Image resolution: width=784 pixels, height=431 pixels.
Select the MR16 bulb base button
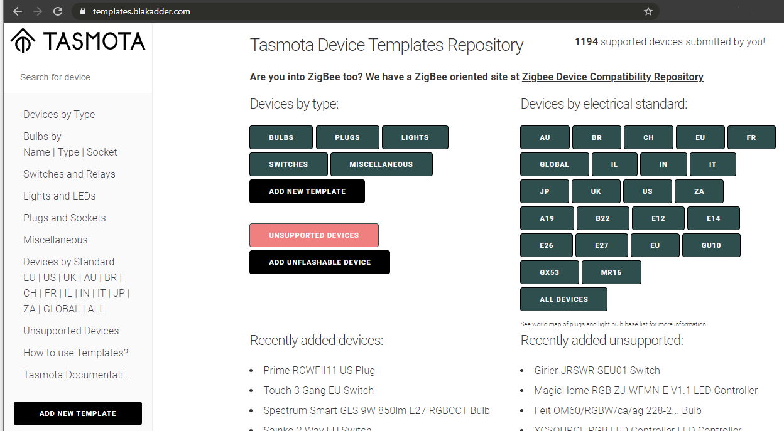611,272
